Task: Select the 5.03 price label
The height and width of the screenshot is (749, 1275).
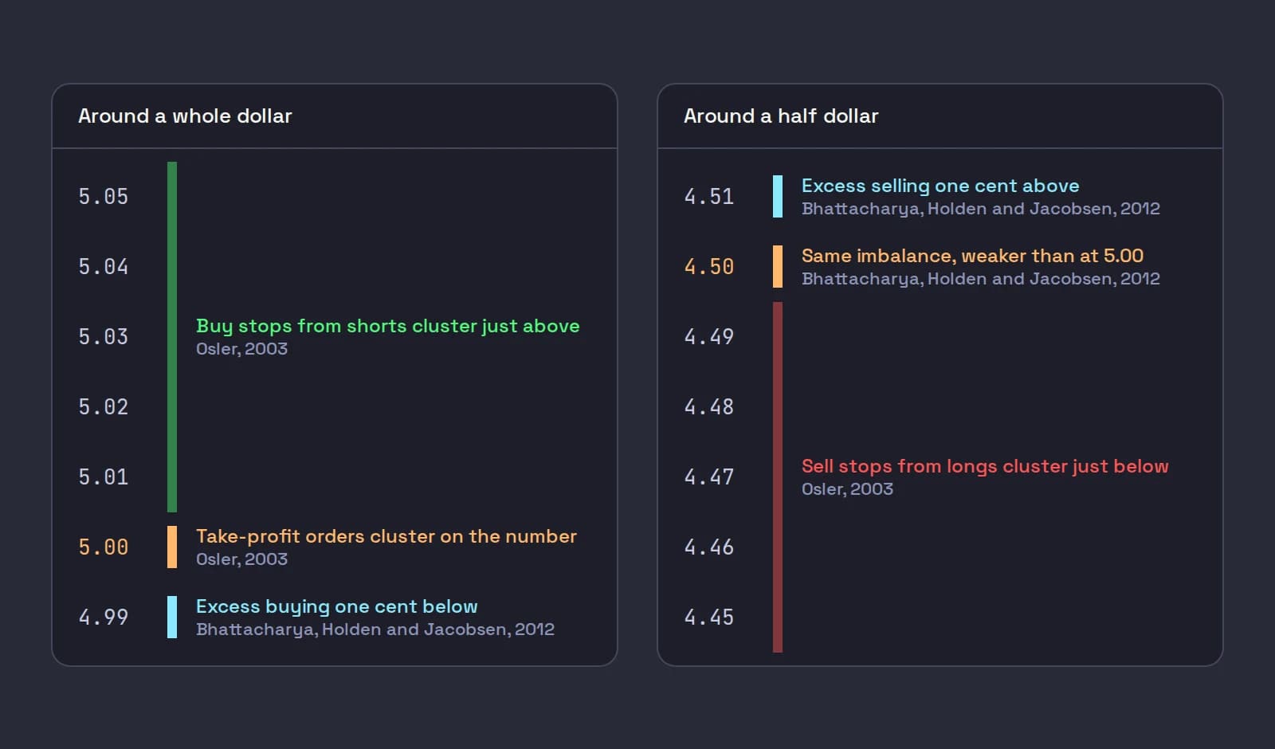Action: [104, 337]
